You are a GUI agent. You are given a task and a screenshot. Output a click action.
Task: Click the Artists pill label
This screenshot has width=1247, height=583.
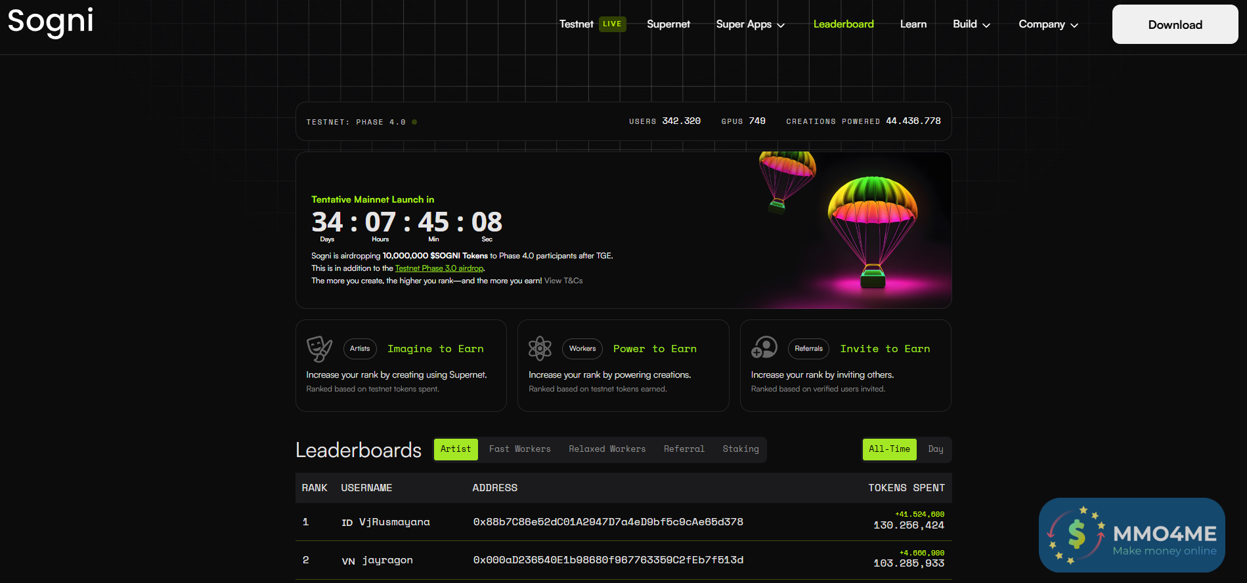tap(360, 349)
